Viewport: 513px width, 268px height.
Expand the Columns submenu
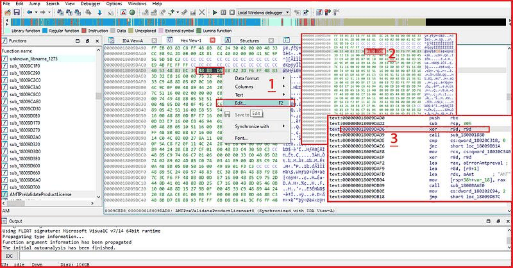click(x=257, y=87)
